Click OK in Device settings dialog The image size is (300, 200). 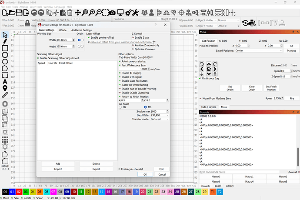pyautogui.click(x=145, y=174)
